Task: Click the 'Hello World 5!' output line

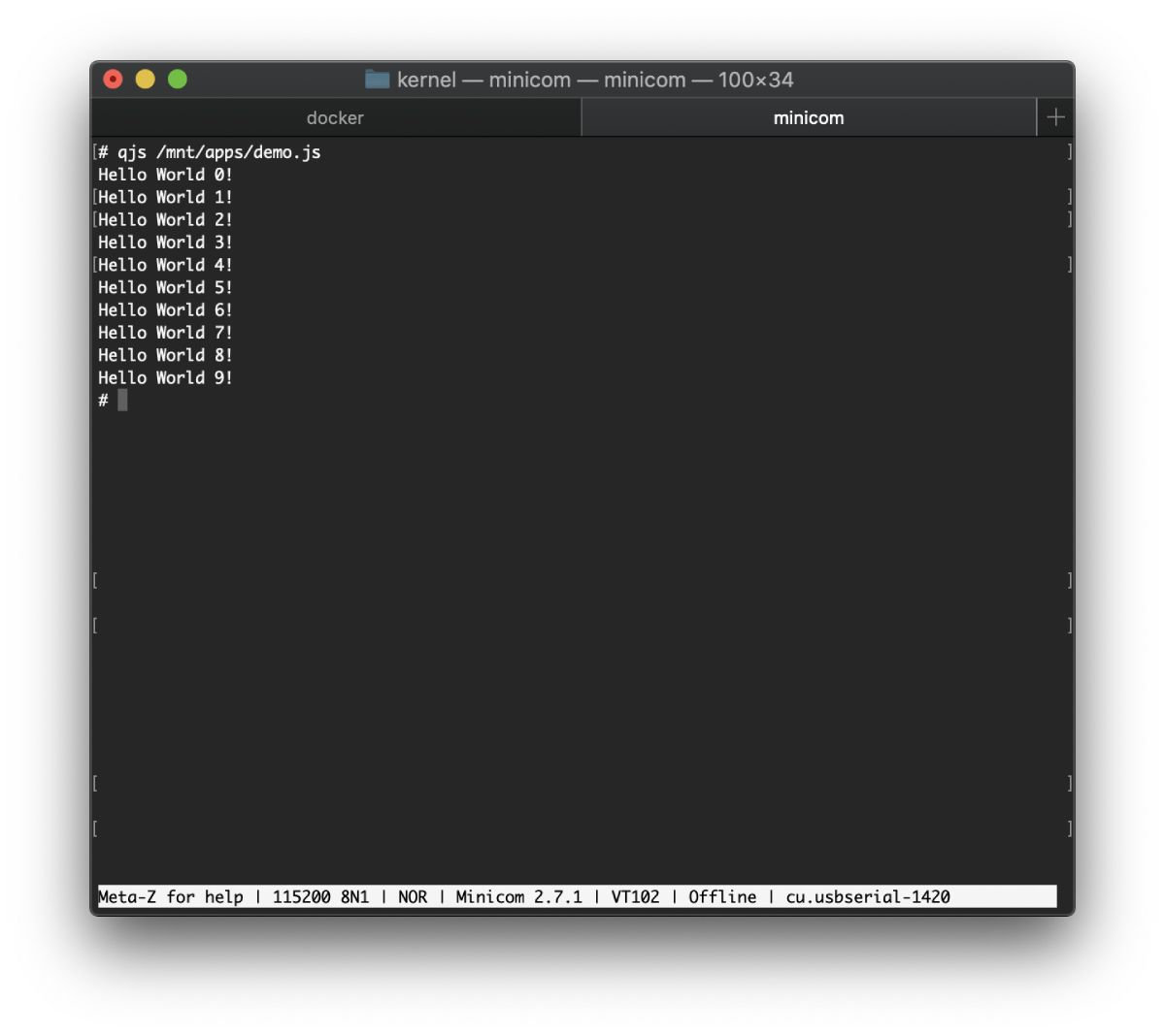Action: pos(165,287)
